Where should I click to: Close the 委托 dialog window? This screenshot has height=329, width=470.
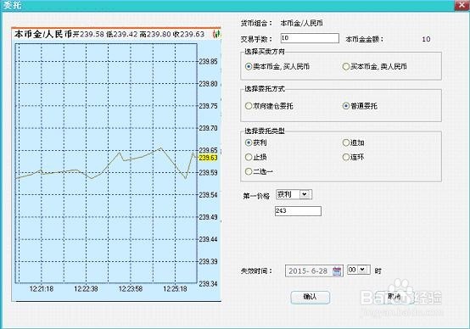(462, 5)
